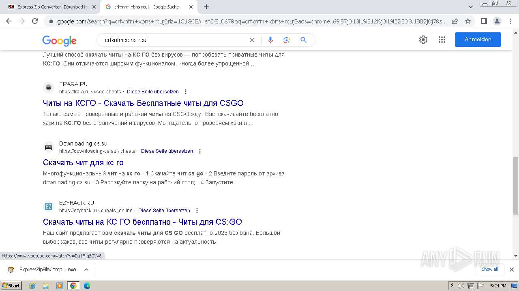This screenshot has height=291, width=519.
Task: Open new browser tab
Action: pos(206,7)
